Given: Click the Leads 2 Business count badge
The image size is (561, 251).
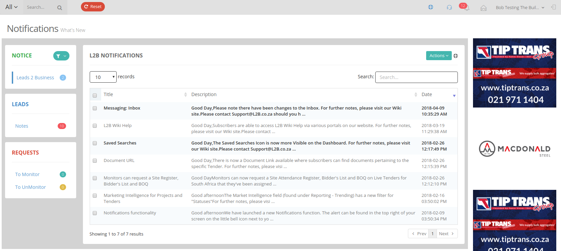Looking at the screenshot, I should click(x=63, y=78).
